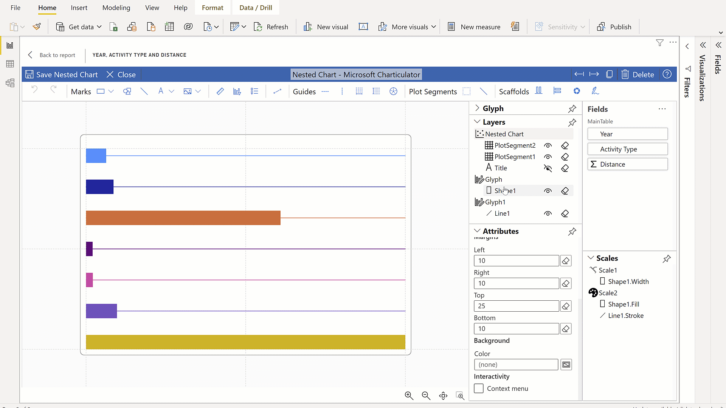Apply custom curve scaffold
This screenshot has width=726, height=408.
click(x=595, y=91)
